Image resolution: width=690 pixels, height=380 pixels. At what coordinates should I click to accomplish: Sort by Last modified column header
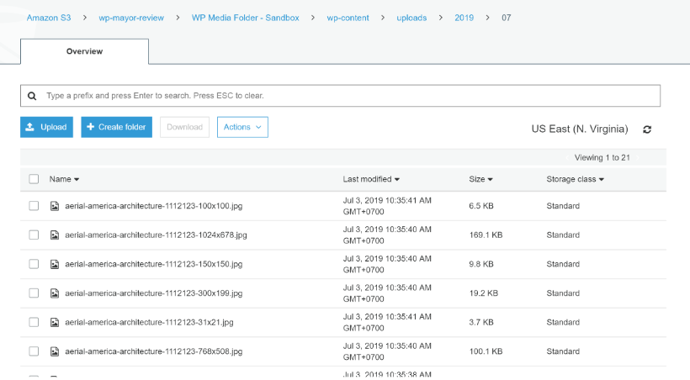point(371,179)
